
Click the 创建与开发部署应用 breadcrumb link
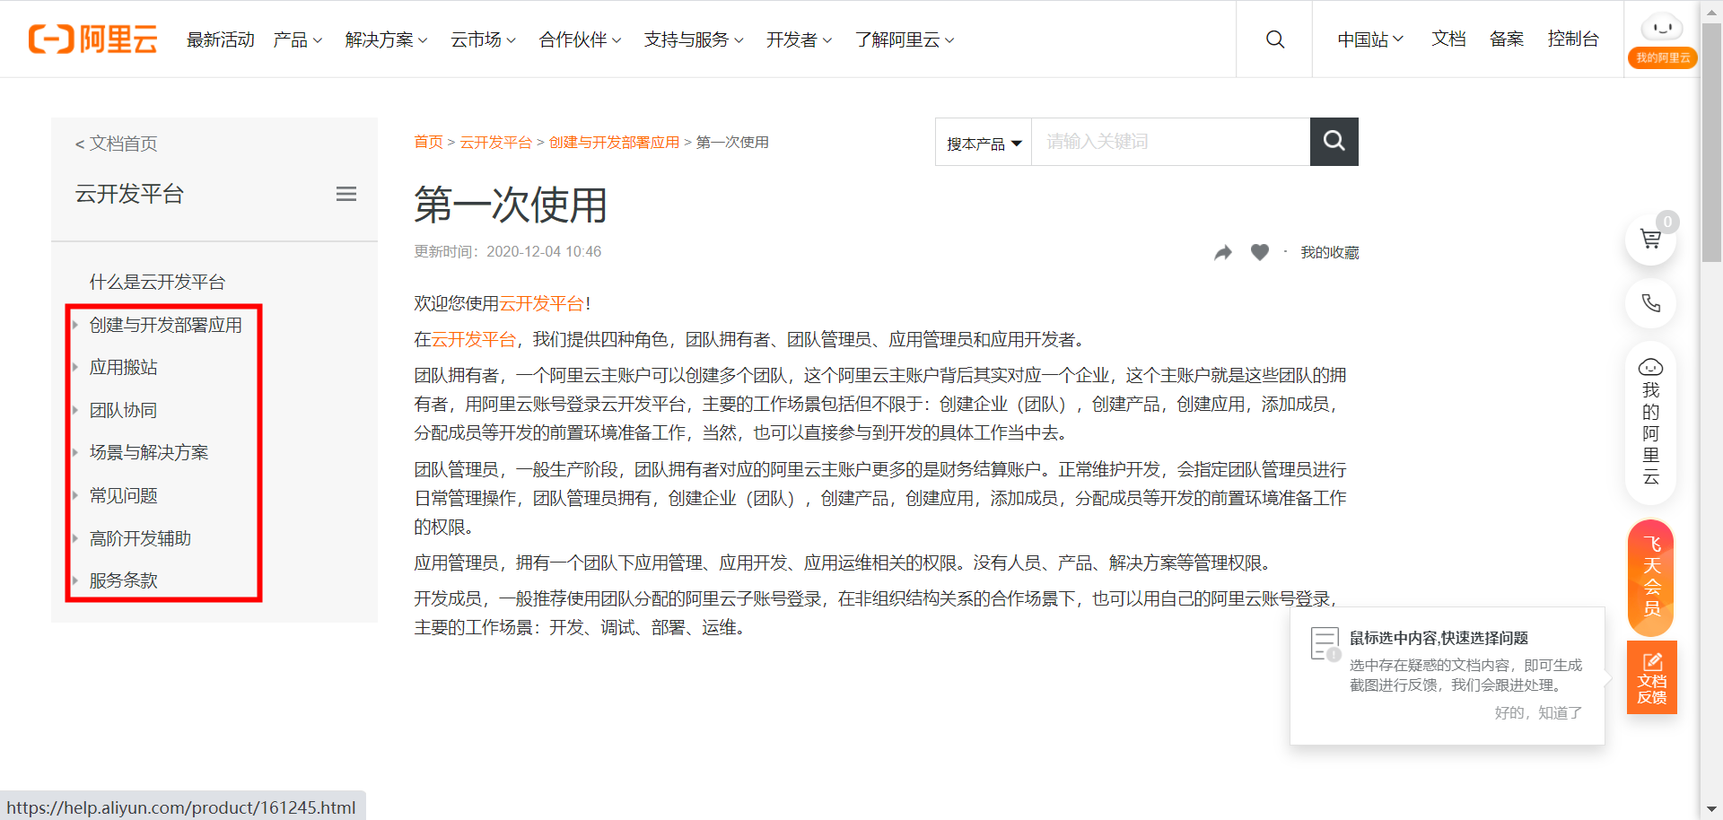[614, 142]
